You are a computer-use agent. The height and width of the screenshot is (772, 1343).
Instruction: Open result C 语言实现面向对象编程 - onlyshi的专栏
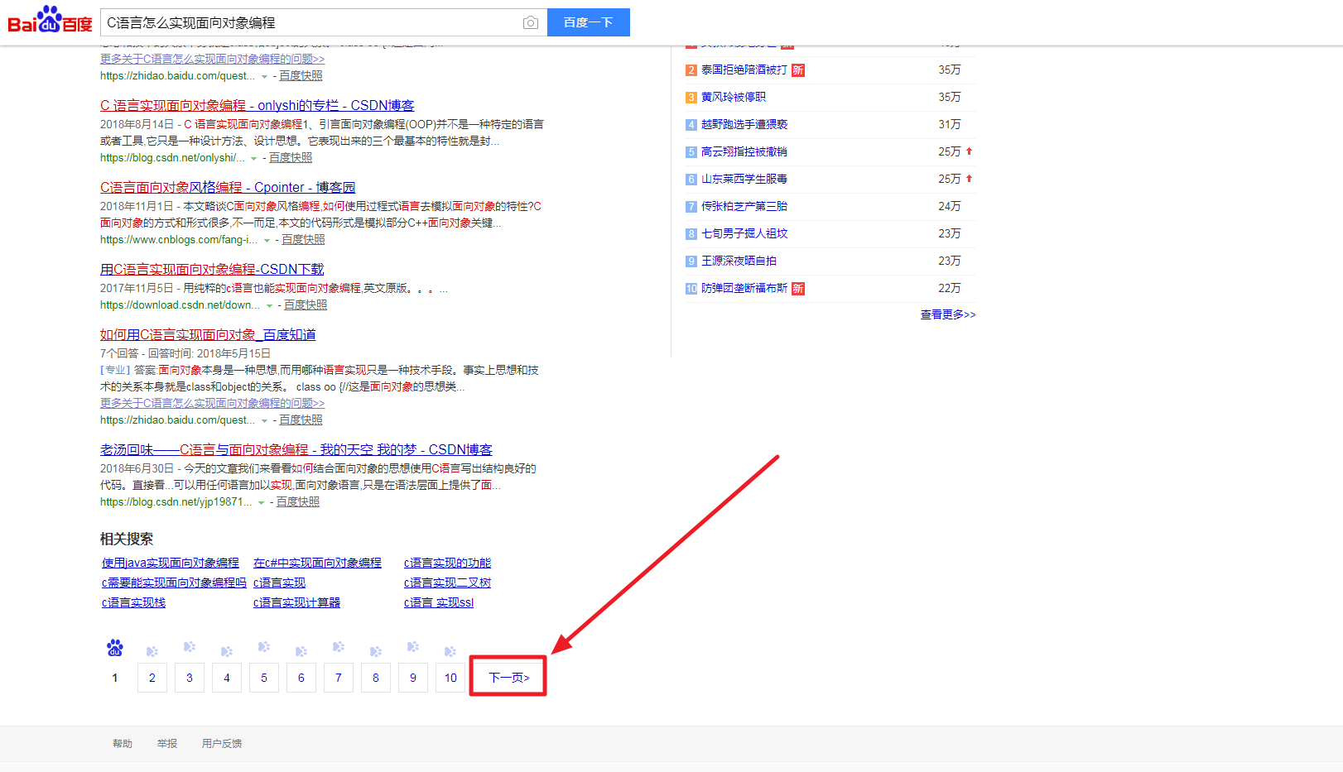click(x=257, y=105)
